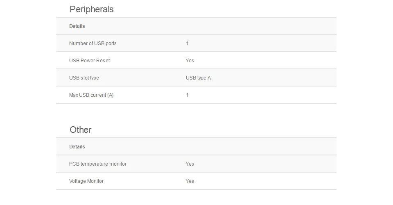Click the word 'ports' in Number of USB ports
The width and height of the screenshot is (393, 205).
(111, 43)
